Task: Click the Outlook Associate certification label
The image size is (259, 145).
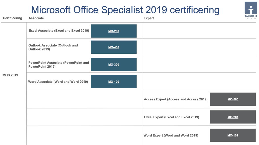Action: click(x=53, y=47)
